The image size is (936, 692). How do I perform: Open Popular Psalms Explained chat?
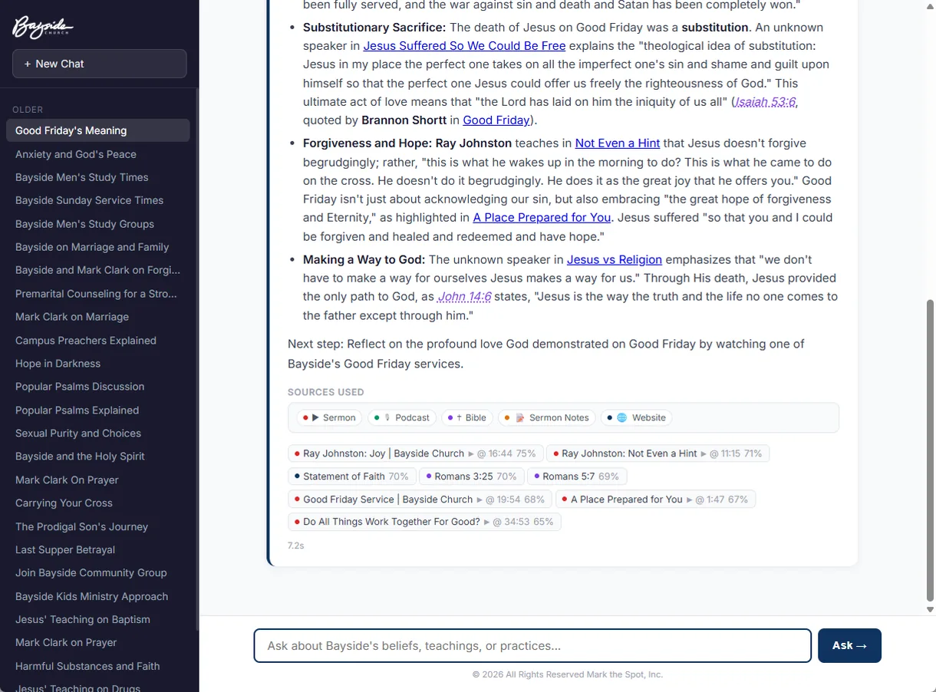98,410
